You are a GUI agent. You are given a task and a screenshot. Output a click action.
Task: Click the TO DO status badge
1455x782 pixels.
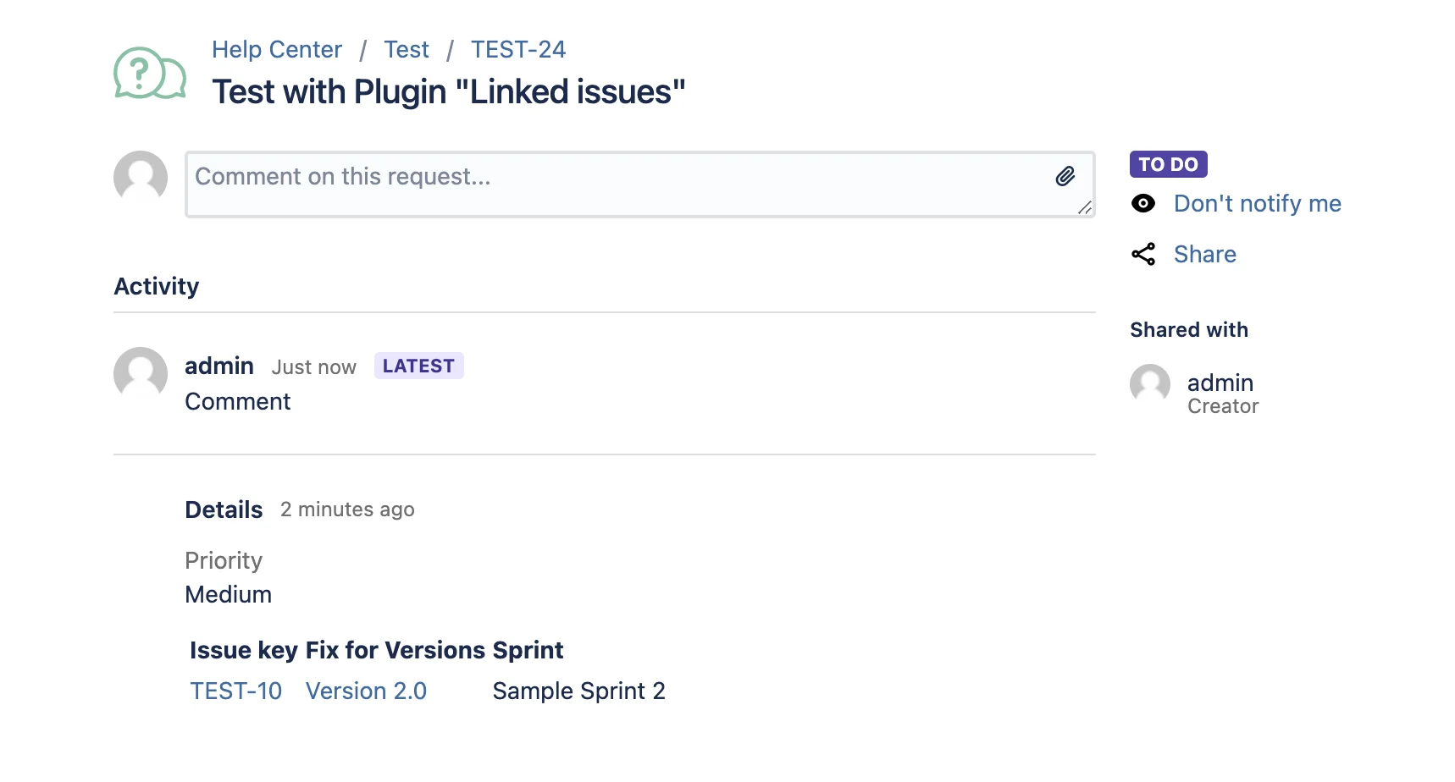[1169, 164]
